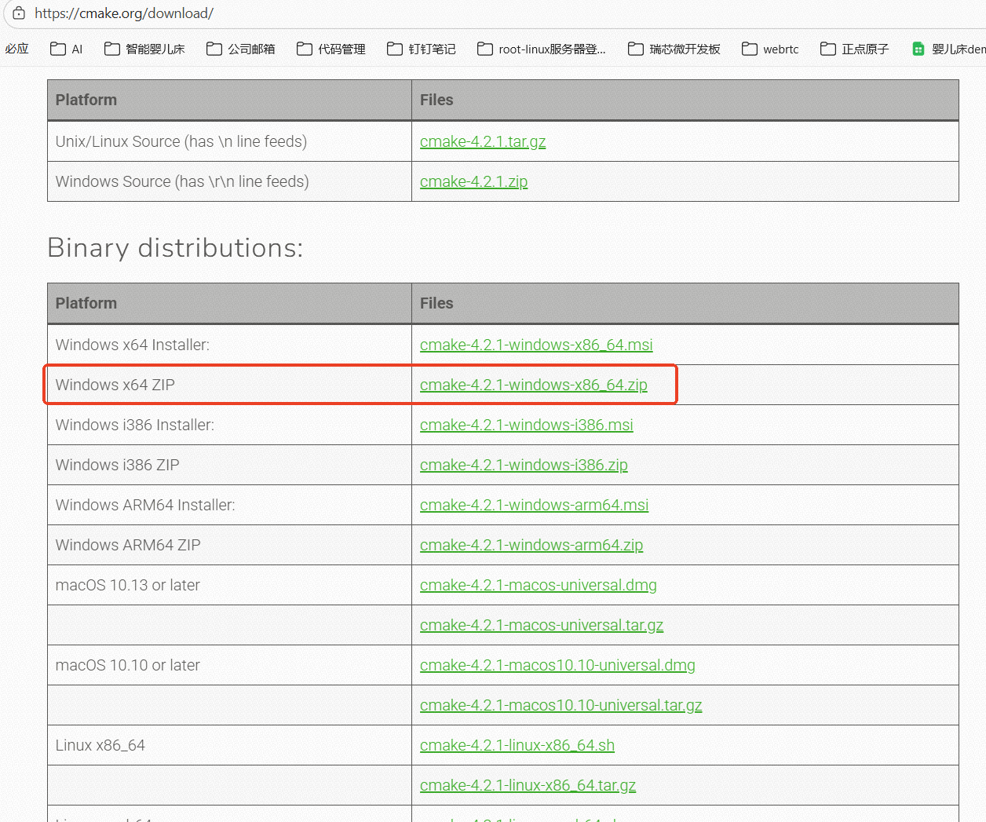Open the root-linux服务器登 bookmark folder
This screenshot has width=986, height=822.
(542, 49)
